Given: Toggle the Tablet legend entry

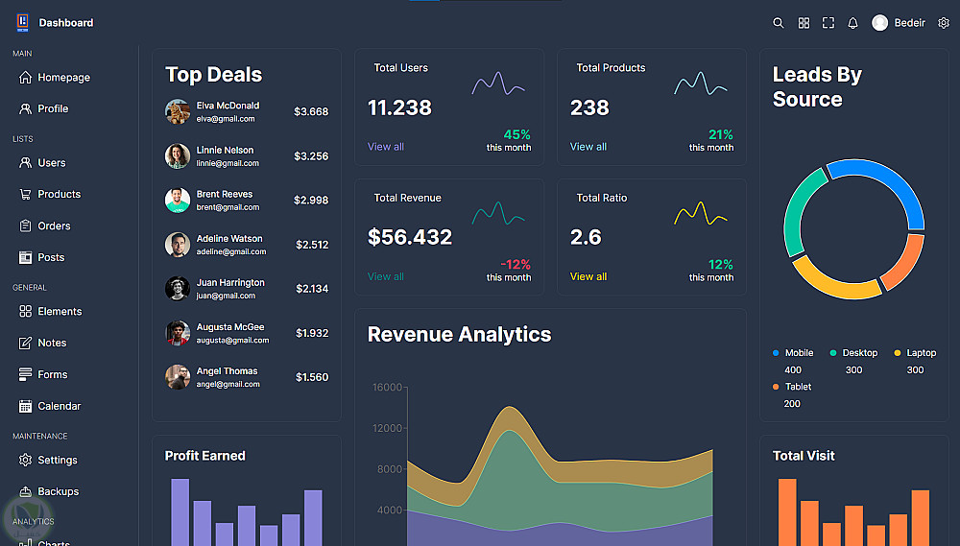Looking at the screenshot, I should [792, 387].
